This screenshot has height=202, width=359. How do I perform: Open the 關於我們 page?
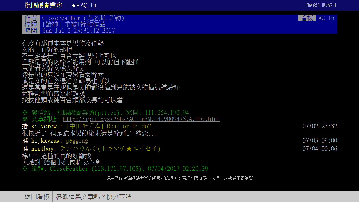pos(329,5)
